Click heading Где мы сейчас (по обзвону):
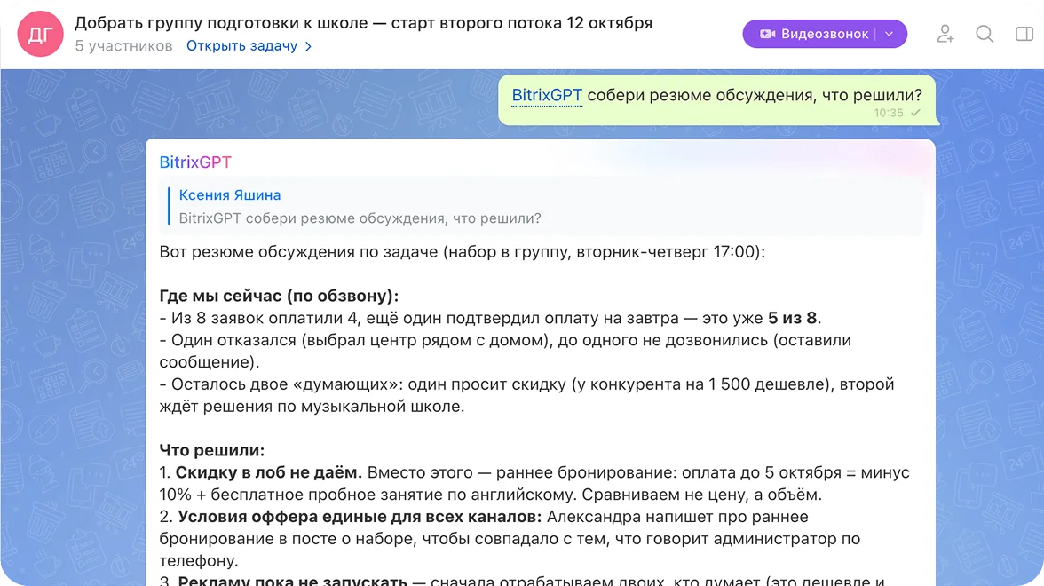 click(x=279, y=296)
